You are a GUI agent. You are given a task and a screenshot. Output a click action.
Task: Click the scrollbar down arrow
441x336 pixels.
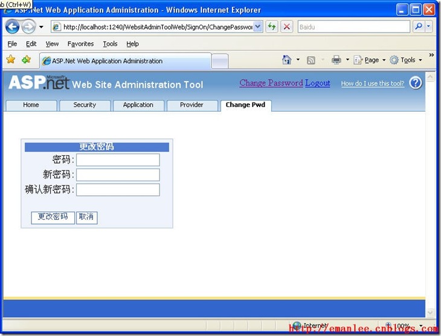coord(430,312)
